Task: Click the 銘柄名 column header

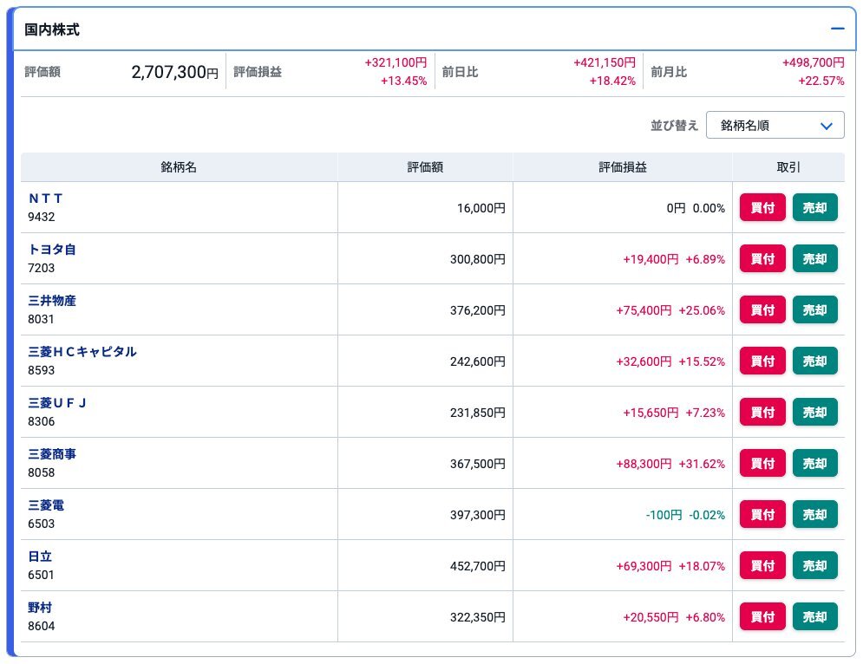Action: 179,167
